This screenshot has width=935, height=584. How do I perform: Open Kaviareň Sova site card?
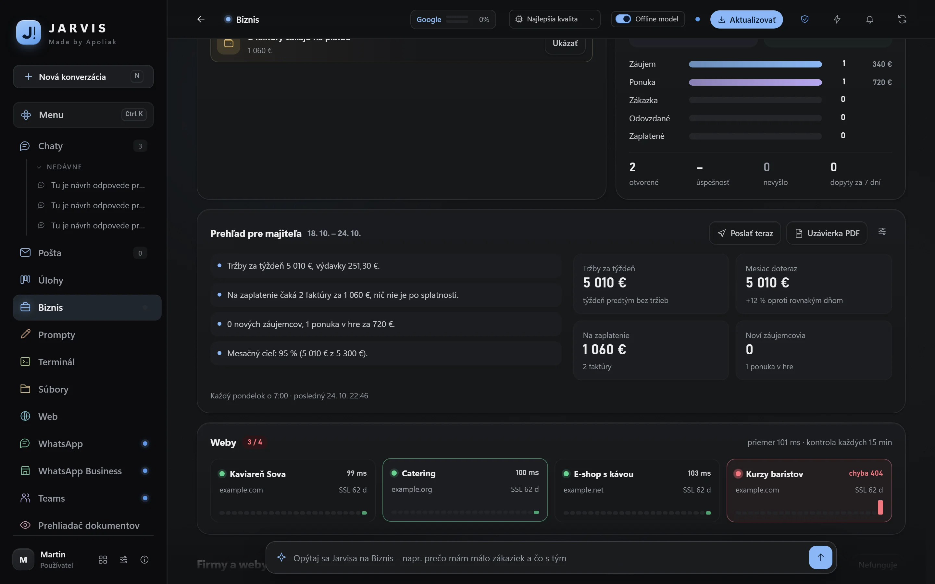293,491
